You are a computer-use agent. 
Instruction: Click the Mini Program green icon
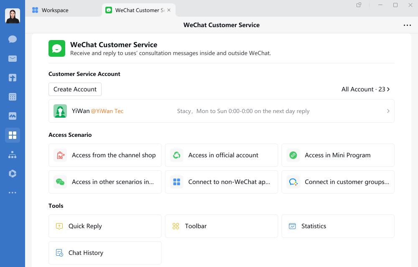(293, 155)
